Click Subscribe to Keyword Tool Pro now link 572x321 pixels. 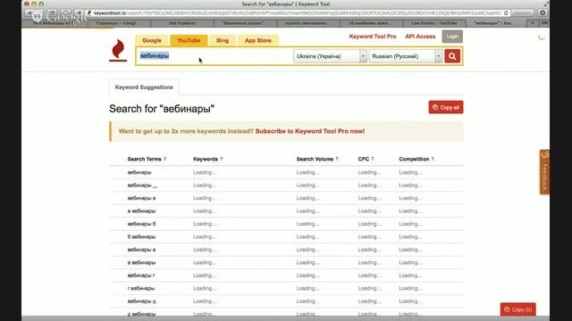tap(310, 131)
